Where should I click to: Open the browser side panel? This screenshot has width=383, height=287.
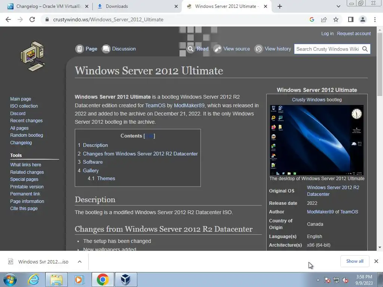click(x=351, y=19)
